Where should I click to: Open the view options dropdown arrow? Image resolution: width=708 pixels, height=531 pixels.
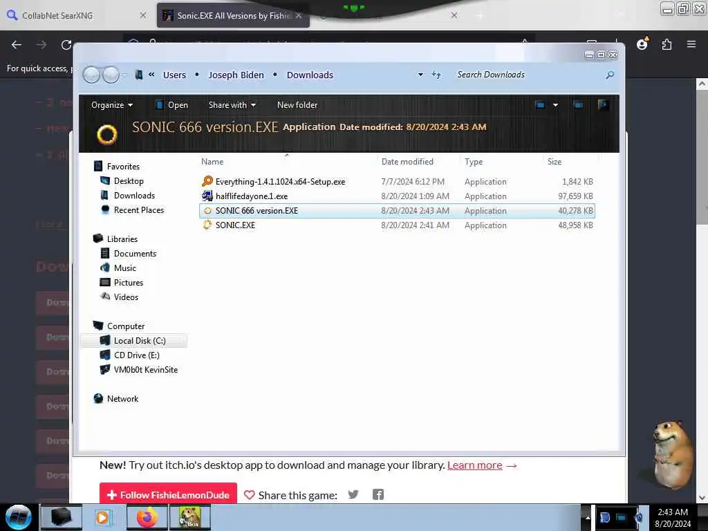click(x=555, y=105)
